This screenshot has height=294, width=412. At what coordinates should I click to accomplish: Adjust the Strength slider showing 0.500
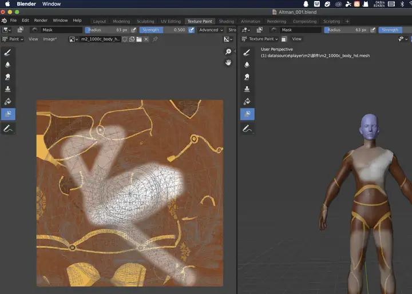click(163, 30)
